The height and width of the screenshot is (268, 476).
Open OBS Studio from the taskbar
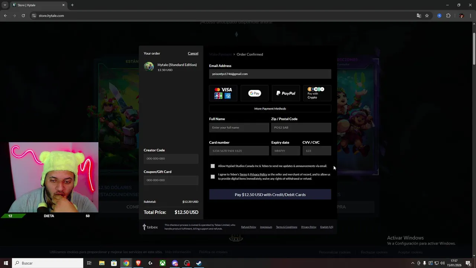tap(187, 263)
